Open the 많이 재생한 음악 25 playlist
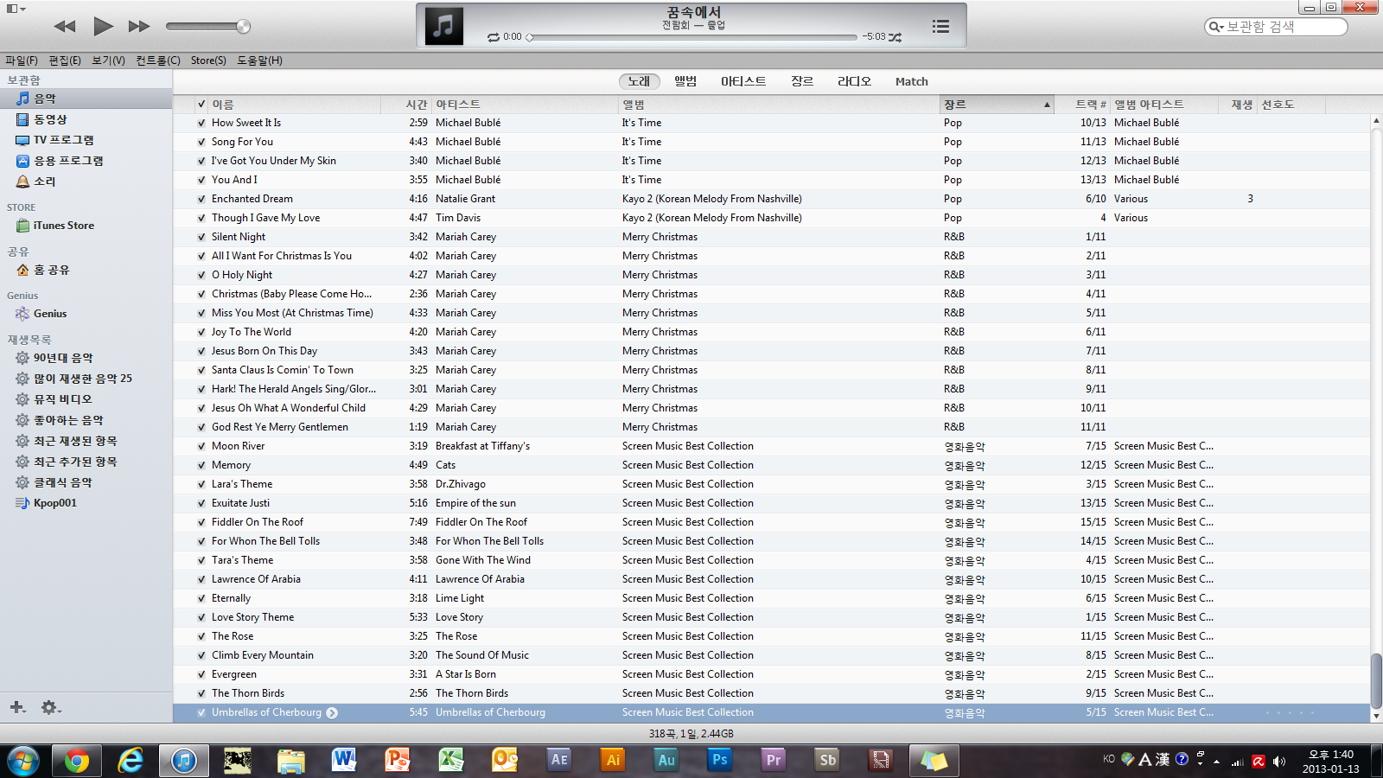The height and width of the screenshot is (778, 1383). pyautogui.click(x=86, y=379)
